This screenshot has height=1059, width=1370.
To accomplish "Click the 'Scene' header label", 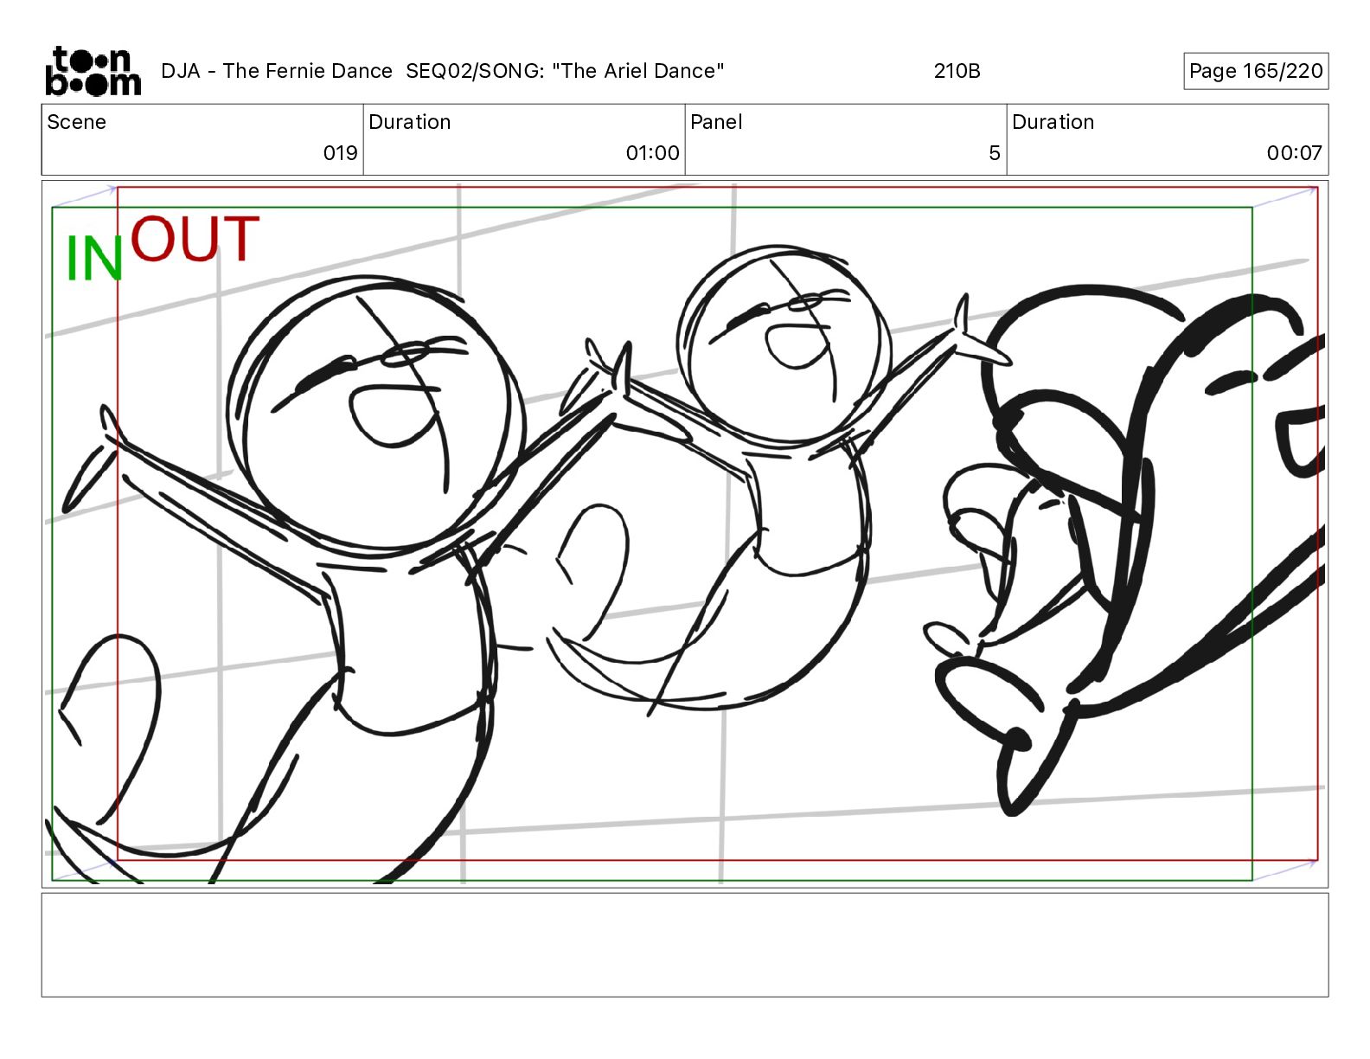I will 77,122.
